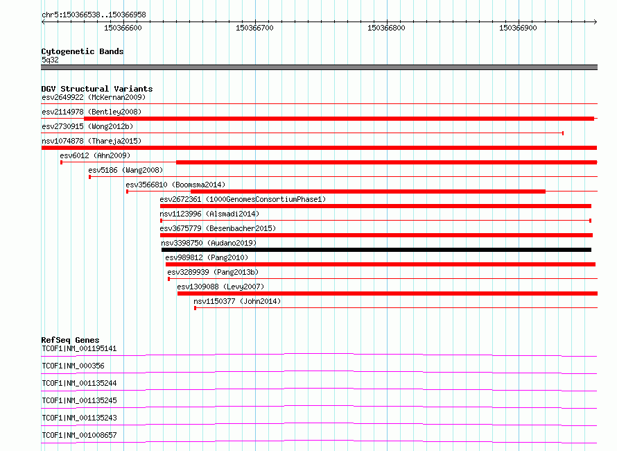The image size is (617, 451).
Task: Click the esv1309088 (Levy2007) label
Action: click(x=220, y=287)
